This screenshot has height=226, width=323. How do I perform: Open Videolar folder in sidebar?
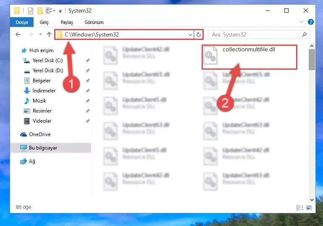37,121
